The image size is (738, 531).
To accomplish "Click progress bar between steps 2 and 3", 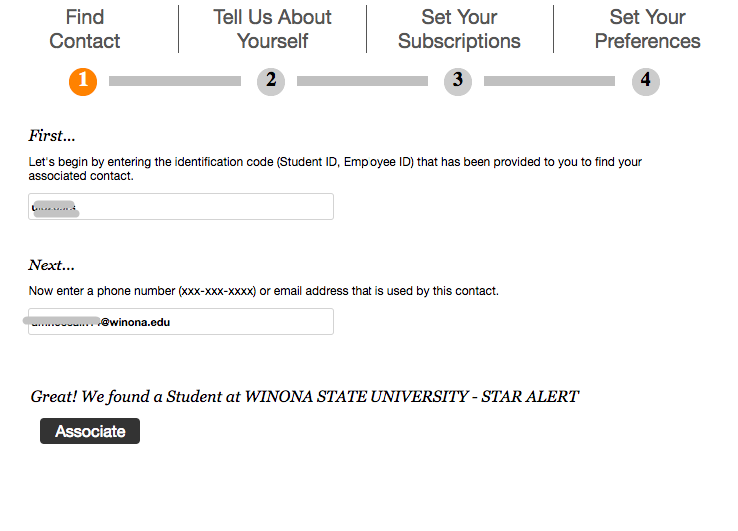I will tap(363, 82).
